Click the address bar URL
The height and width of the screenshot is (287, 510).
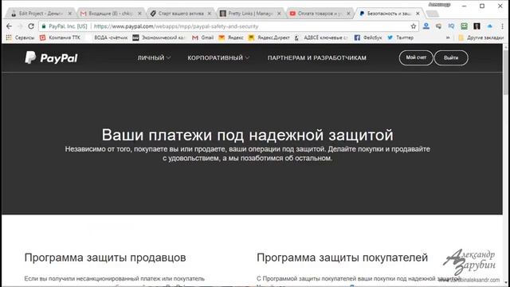click(x=176, y=26)
